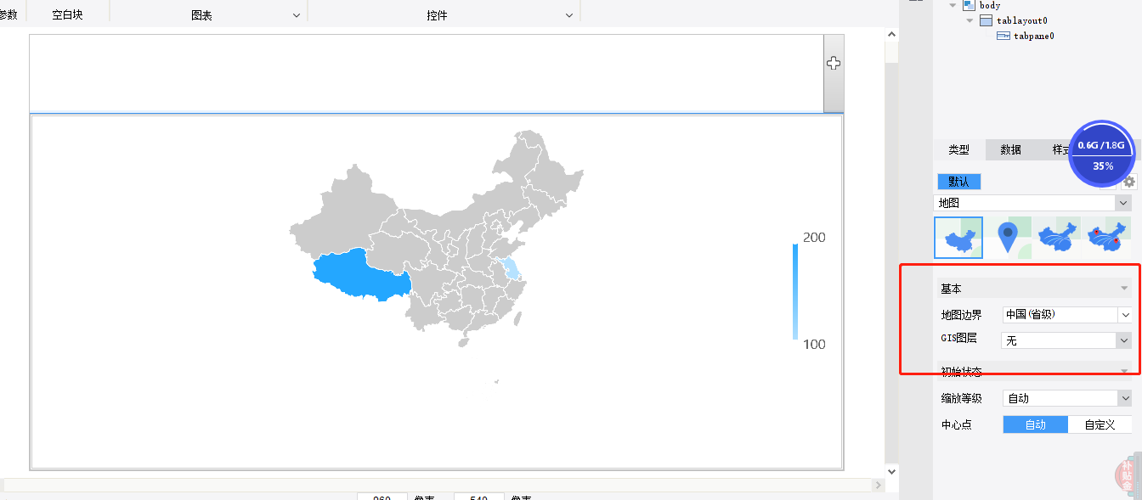Click the canvas height field
This screenshot has width=1142, height=500.
(478, 497)
